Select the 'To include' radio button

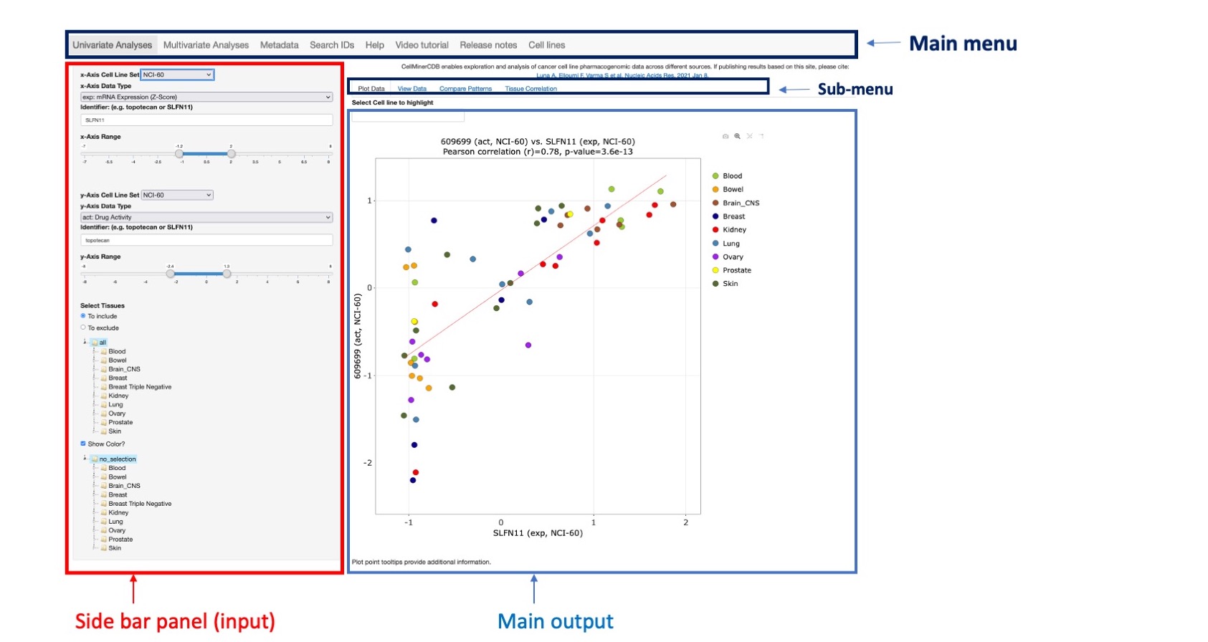(x=83, y=316)
